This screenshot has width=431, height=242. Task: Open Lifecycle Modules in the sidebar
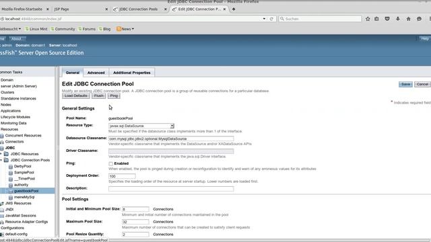tap(15, 117)
